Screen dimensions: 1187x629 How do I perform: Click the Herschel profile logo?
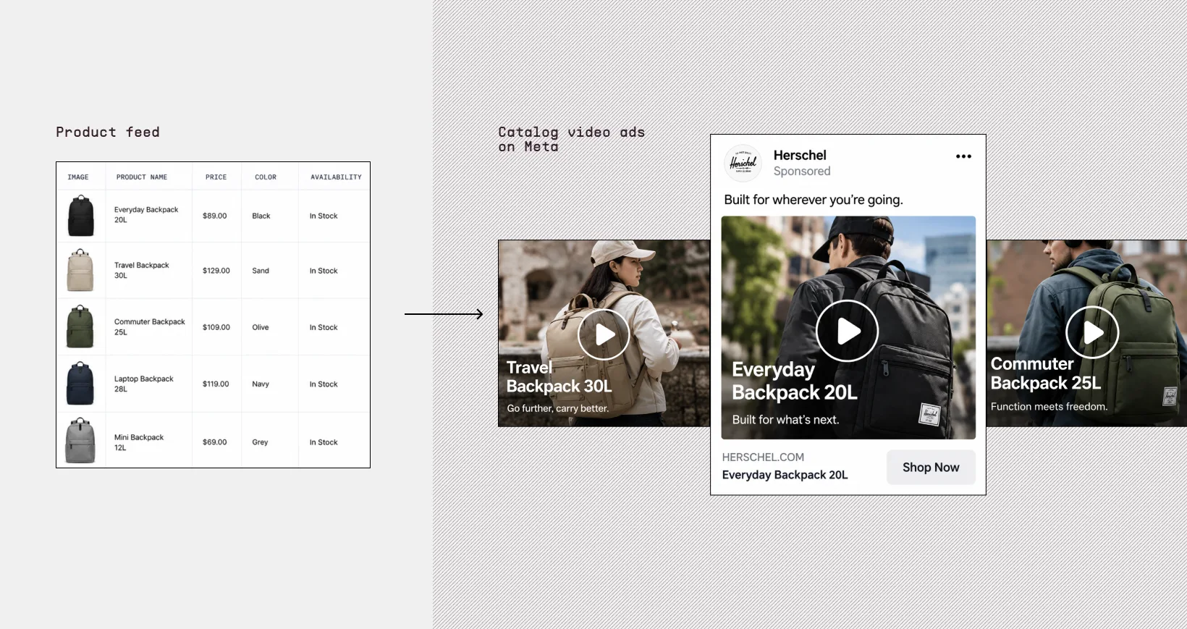point(743,163)
